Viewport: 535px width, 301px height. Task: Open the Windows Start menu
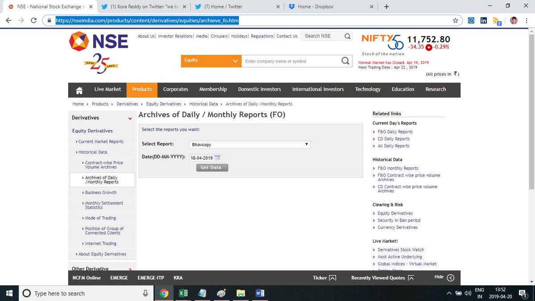[x=9, y=293]
